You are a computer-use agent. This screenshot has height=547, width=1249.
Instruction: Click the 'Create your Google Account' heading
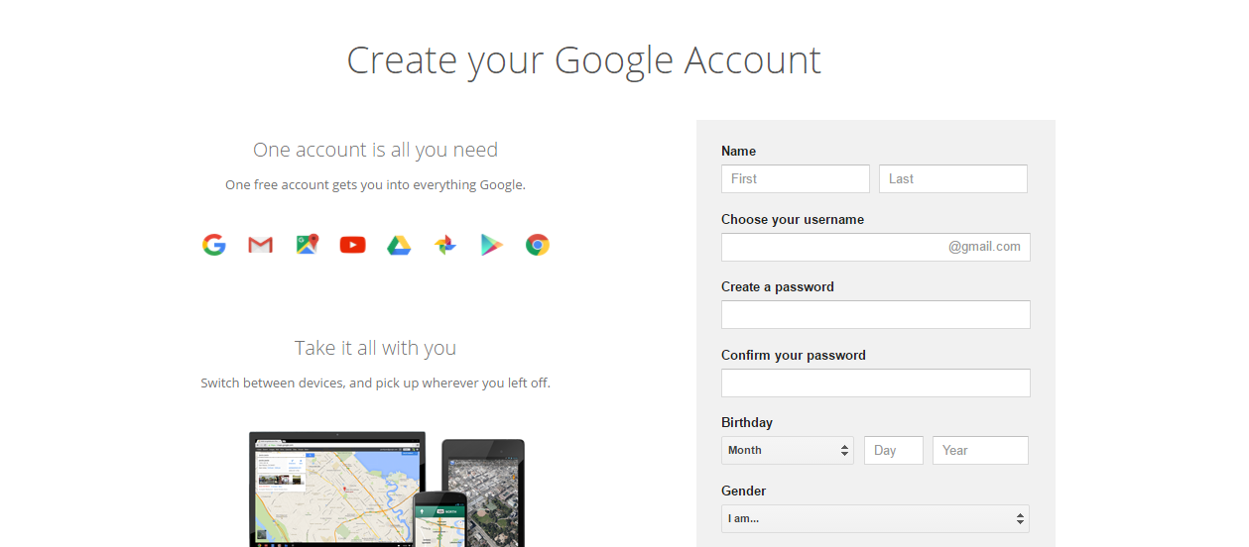583,60
